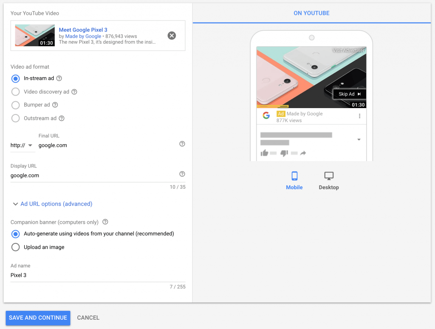The image size is (435, 329).
Task: Open help for In-stream ad
Action: coord(59,78)
